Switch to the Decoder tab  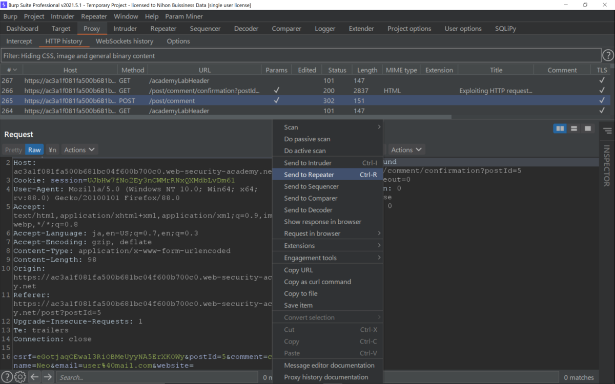(246, 29)
